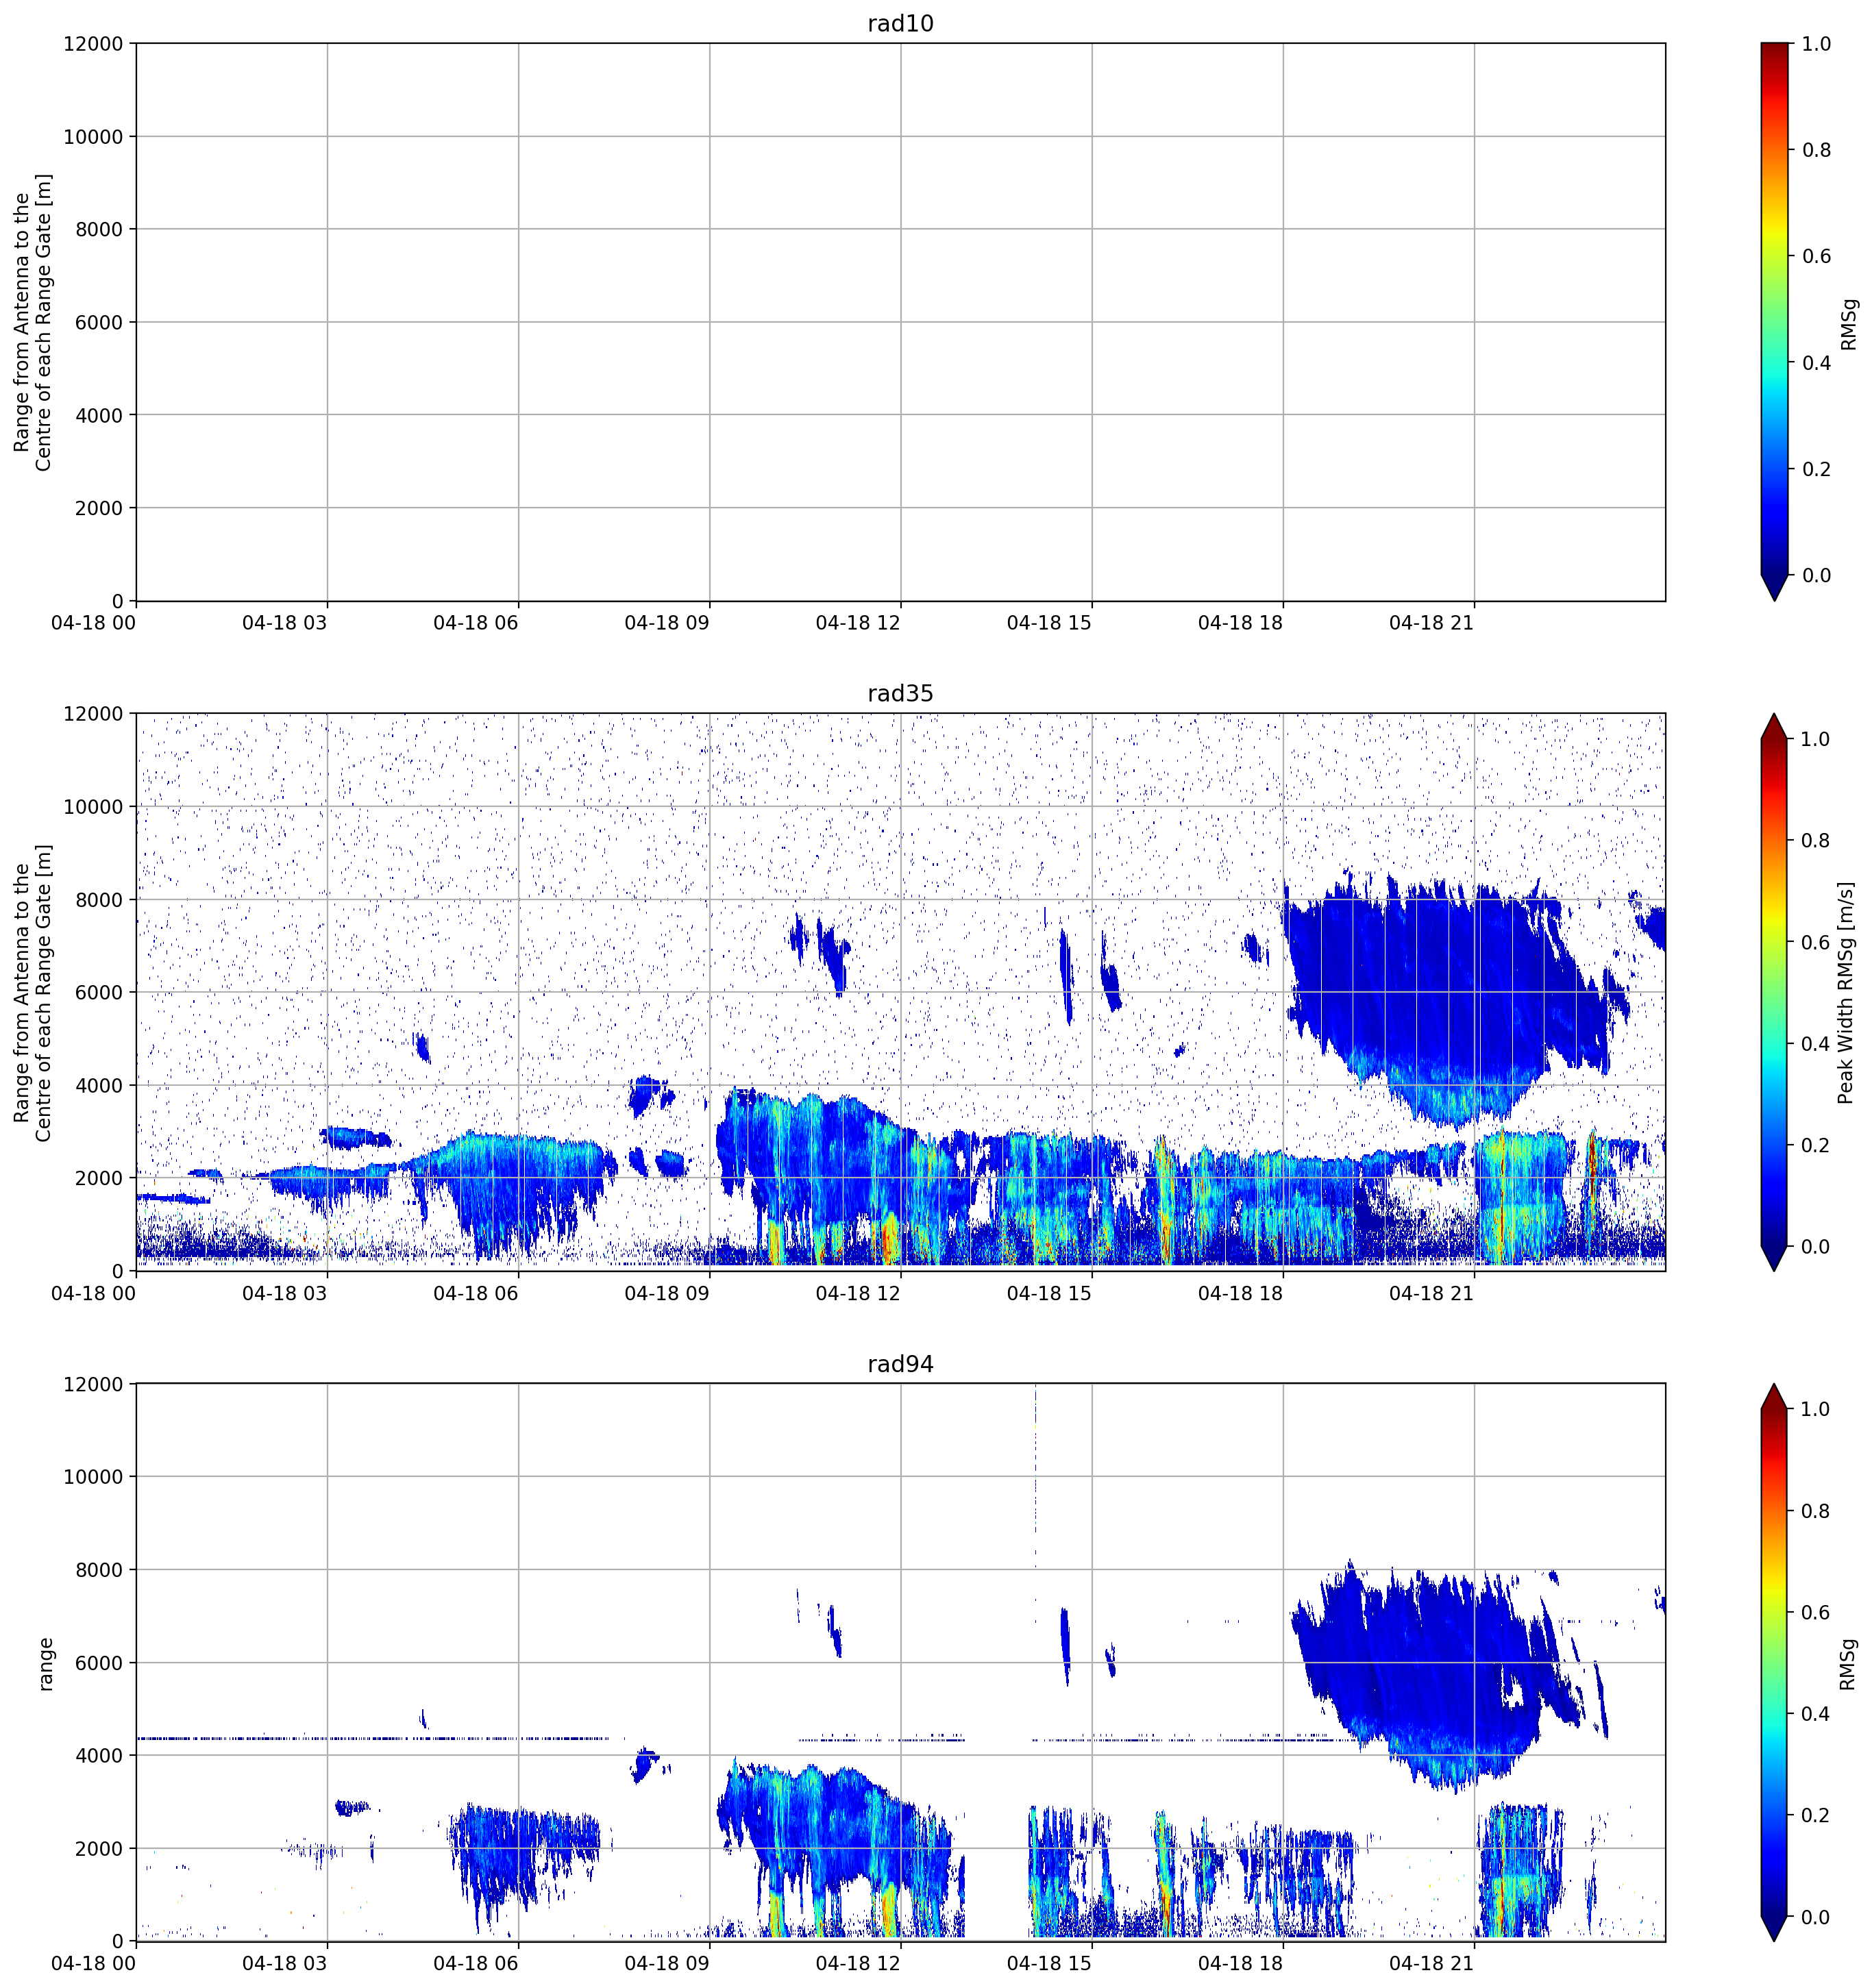Click the 10000 y-tick of rad94
Screen dimensions: 1872x1988
pos(93,1477)
